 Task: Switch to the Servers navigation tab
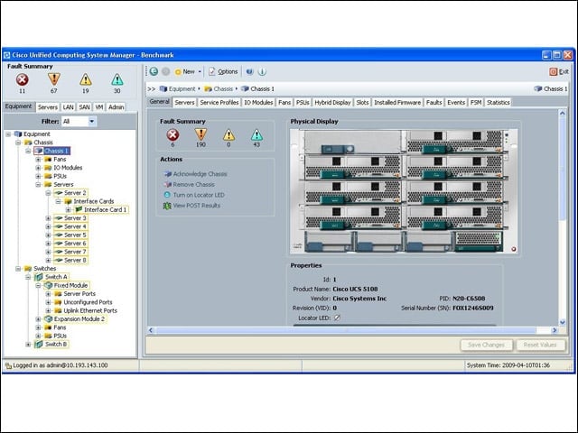(48, 107)
